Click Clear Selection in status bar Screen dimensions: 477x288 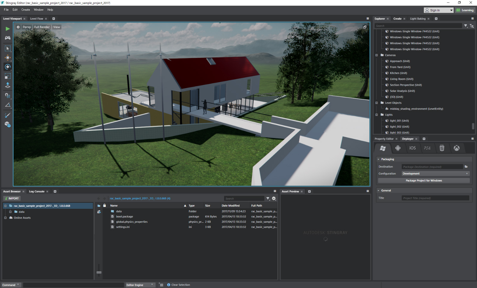tap(181, 285)
